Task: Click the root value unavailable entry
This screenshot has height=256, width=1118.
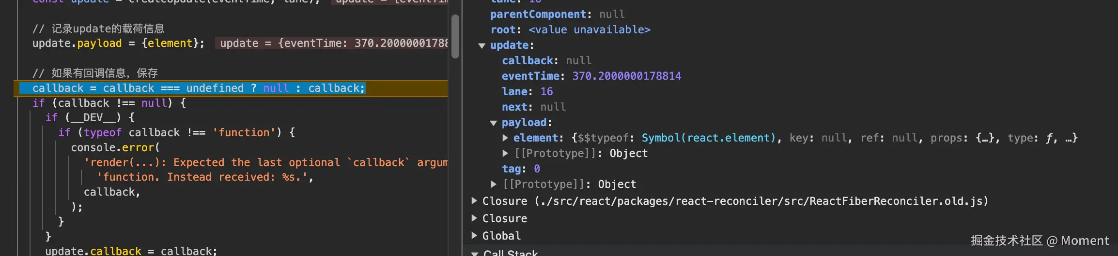Action: pyautogui.click(x=589, y=30)
